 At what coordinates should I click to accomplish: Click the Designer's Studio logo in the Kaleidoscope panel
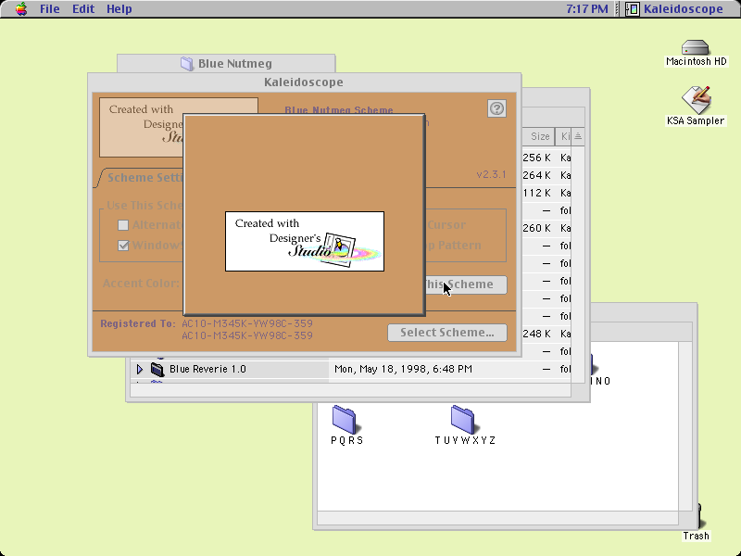(142, 127)
